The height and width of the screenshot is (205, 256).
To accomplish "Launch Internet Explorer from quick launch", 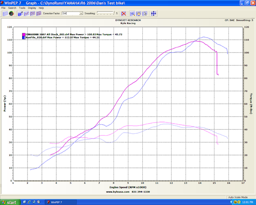I will (x=29, y=202).
